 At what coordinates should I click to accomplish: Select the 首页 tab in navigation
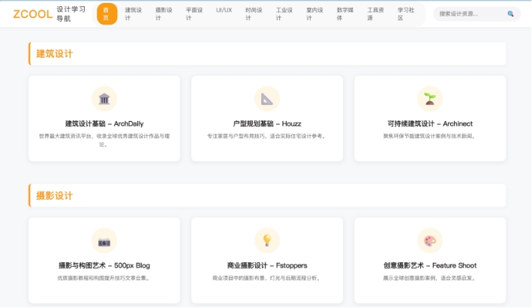(107, 14)
